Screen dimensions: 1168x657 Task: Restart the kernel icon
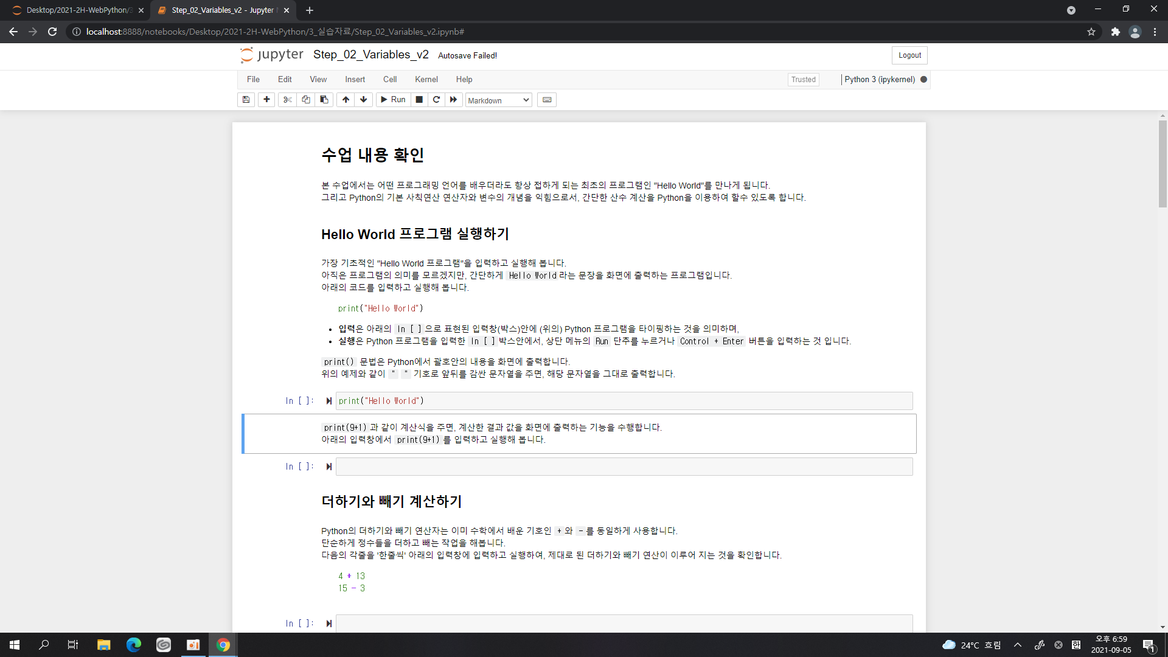tap(436, 100)
